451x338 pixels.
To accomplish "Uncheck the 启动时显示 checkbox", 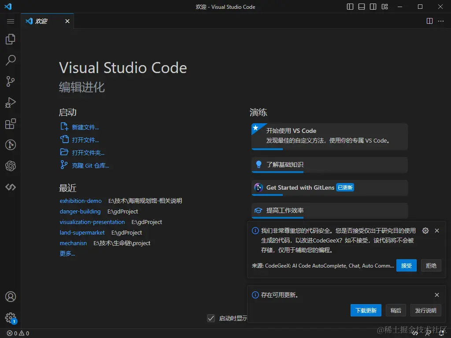I will (211, 318).
